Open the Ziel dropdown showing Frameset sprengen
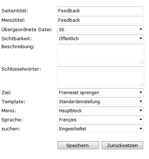Viewport: 149px width, 159px height. [x=101, y=92]
